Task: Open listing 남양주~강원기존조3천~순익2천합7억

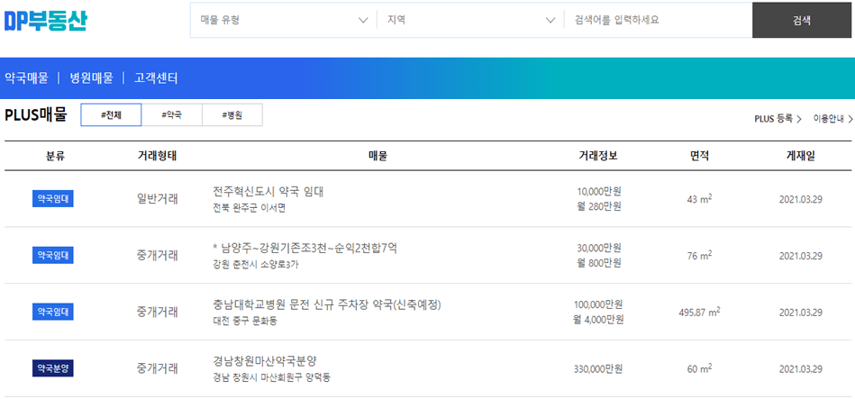Action: point(305,248)
